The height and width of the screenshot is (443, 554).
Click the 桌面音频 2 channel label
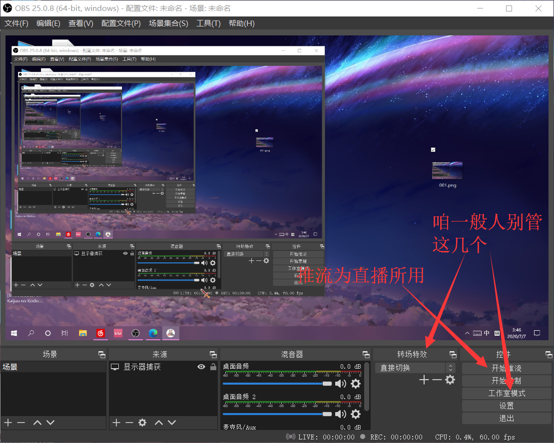[x=239, y=397]
